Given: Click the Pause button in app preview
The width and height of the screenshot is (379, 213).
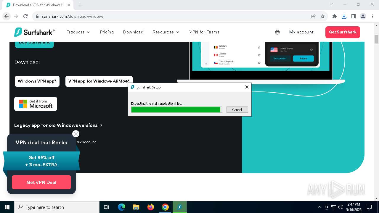Looking at the screenshot, I should point(303,58).
